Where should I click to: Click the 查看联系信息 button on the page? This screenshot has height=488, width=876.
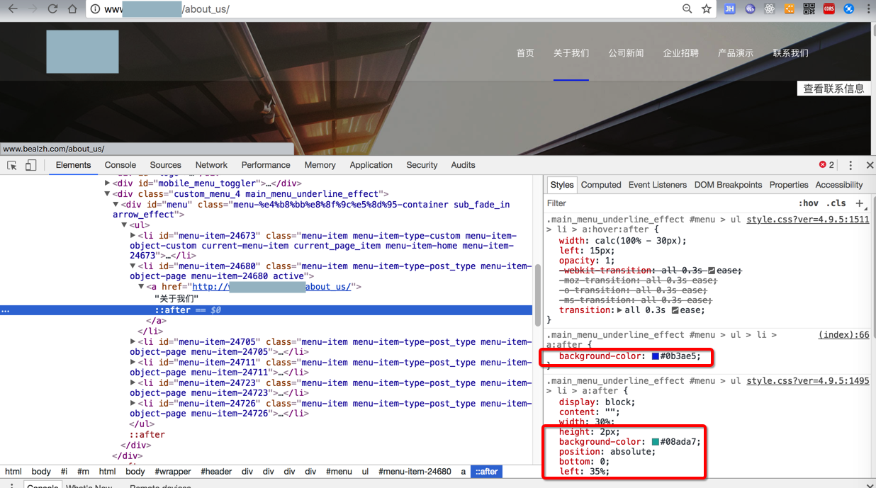tap(833, 89)
